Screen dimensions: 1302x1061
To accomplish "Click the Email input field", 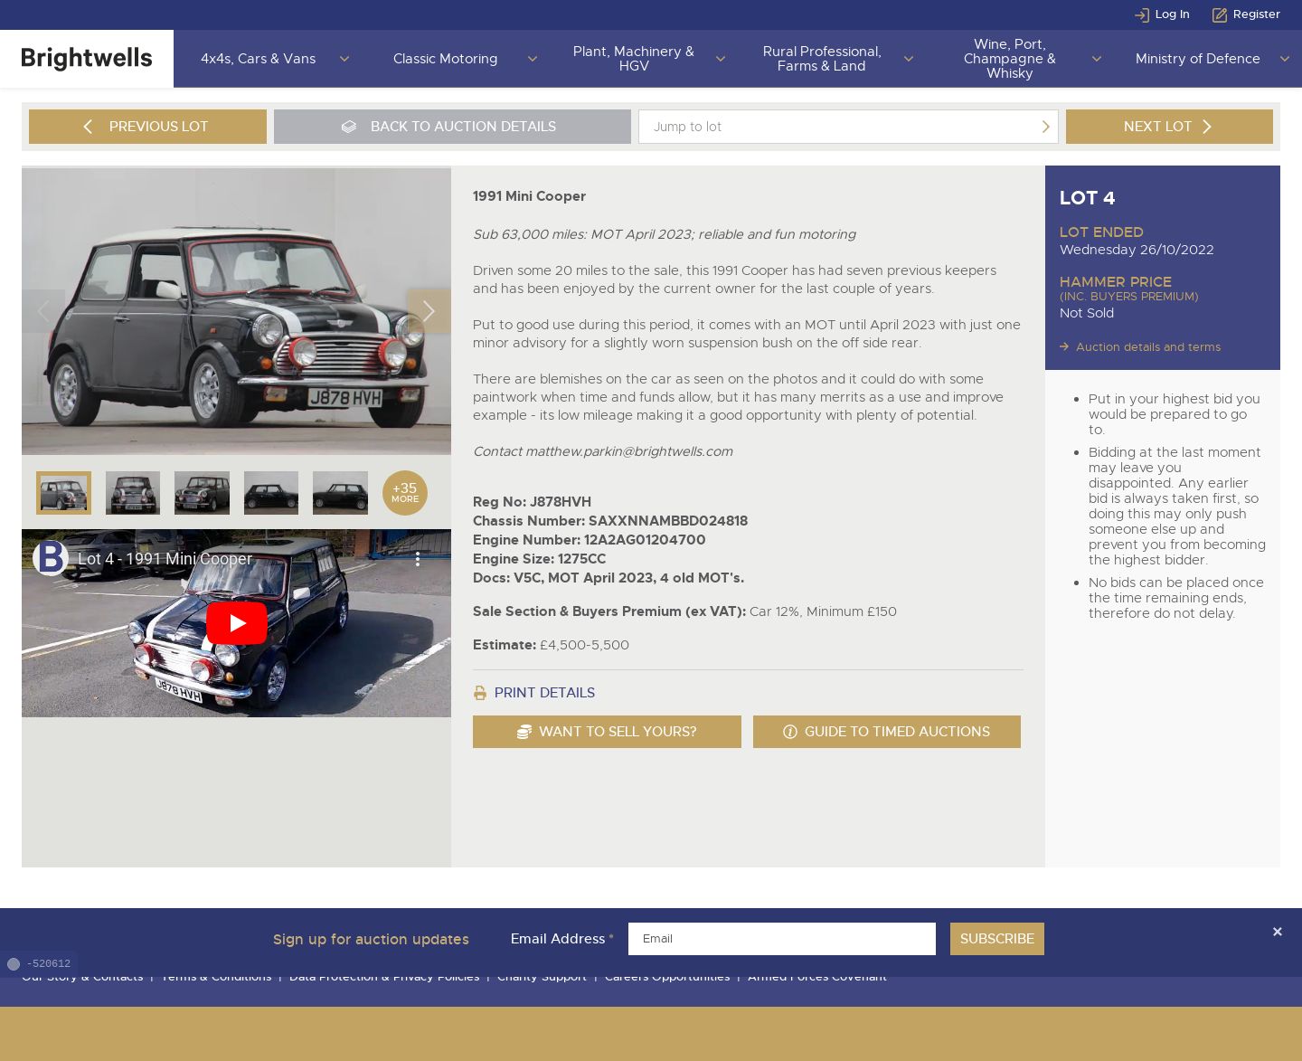I will click(x=782, y=939).
